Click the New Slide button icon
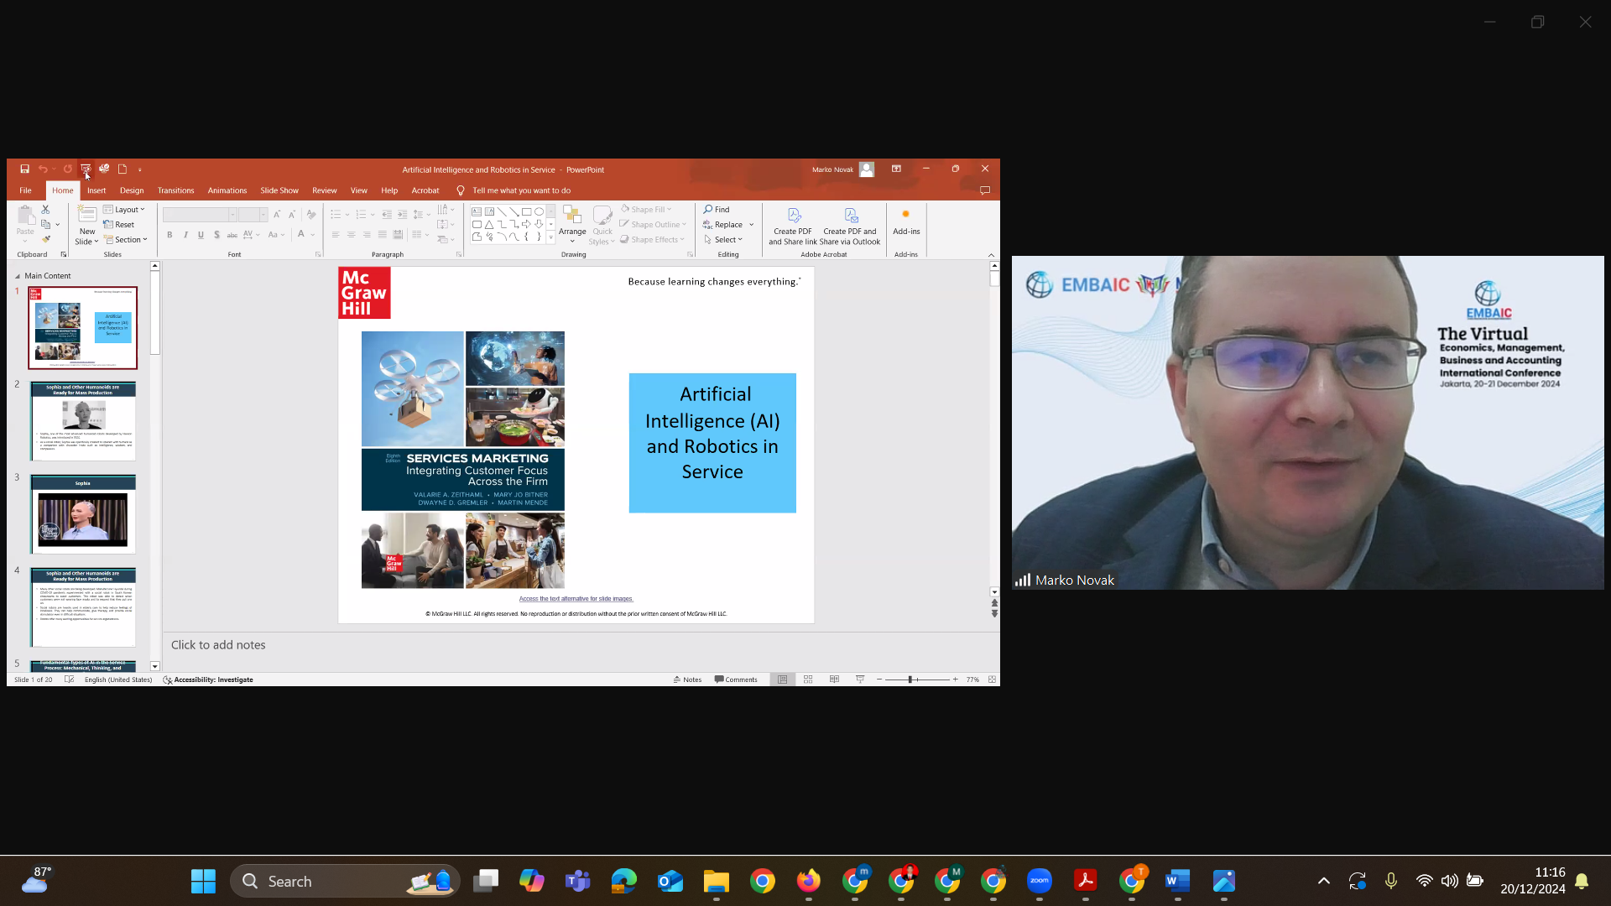1611x906 pixels. coord(86,215)
